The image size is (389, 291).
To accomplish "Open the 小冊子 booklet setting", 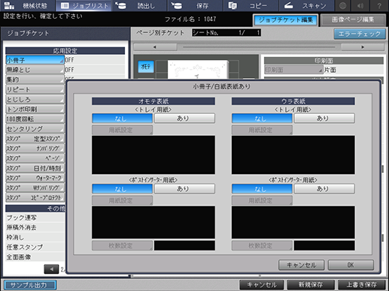I will click(x=35, y=60).
